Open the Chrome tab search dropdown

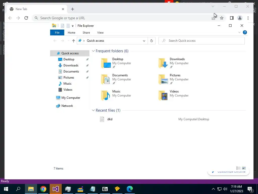(213, 6)
